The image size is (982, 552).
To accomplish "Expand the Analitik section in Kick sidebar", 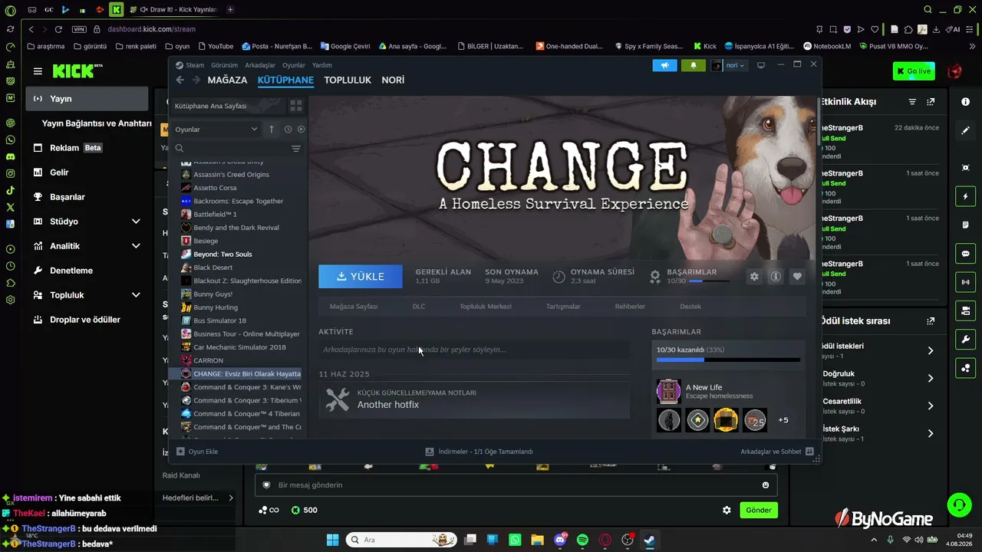I will (x=136, y=246).
